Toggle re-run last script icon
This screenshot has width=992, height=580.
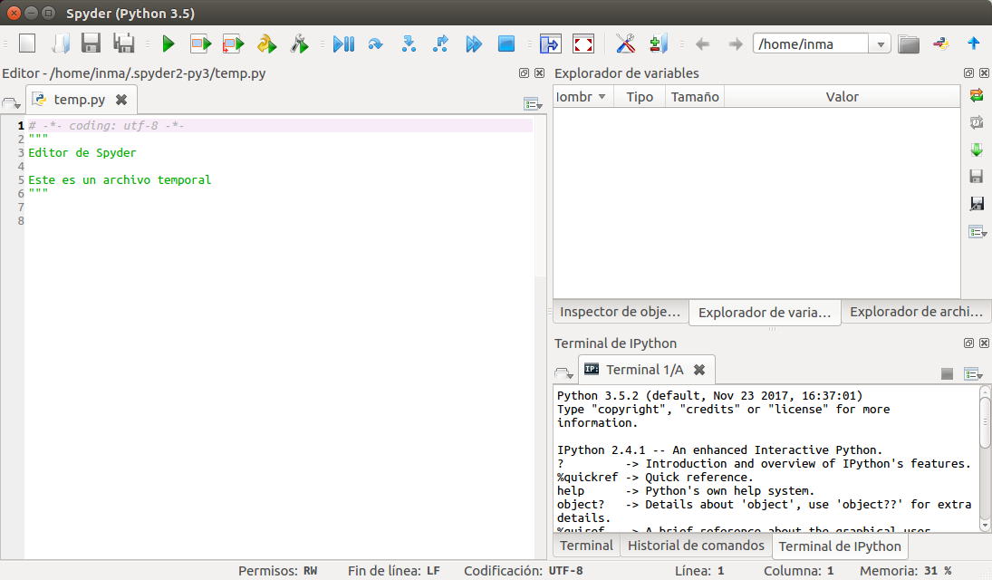pyautogui.click(x=265, y=43)
